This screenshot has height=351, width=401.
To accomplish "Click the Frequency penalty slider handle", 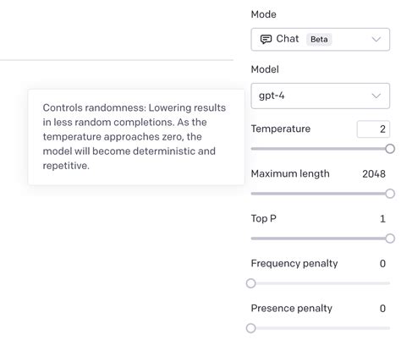I will point(250,283).
